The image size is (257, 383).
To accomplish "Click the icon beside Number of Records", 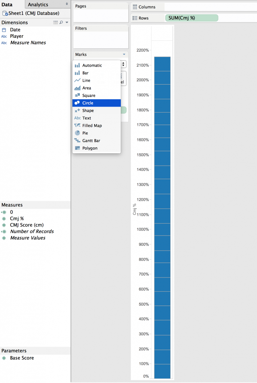I will (x=4, y=232).
